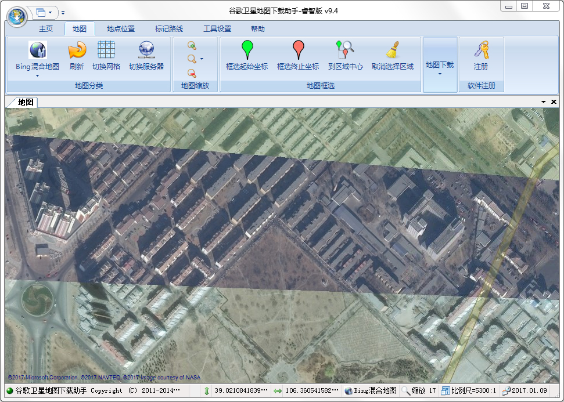Image resolution: width=564 pixels, height=402 pixels.
Task: Switch to the 标记路线 ribbon tab
Action: (x=169, y=29)
